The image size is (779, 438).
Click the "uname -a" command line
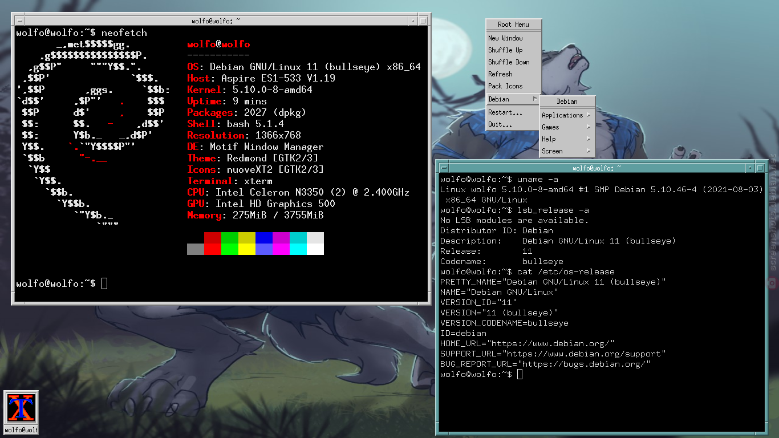point(499,179)
